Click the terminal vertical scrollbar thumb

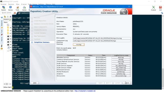(163, 78)
